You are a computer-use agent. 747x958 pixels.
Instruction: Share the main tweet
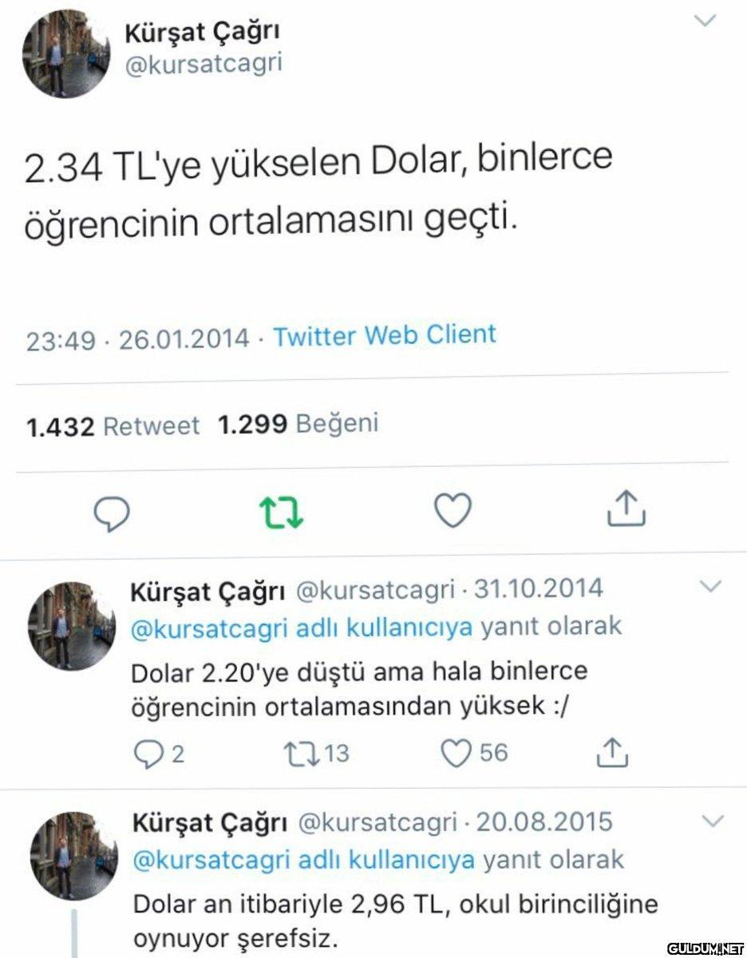[625, 509]
